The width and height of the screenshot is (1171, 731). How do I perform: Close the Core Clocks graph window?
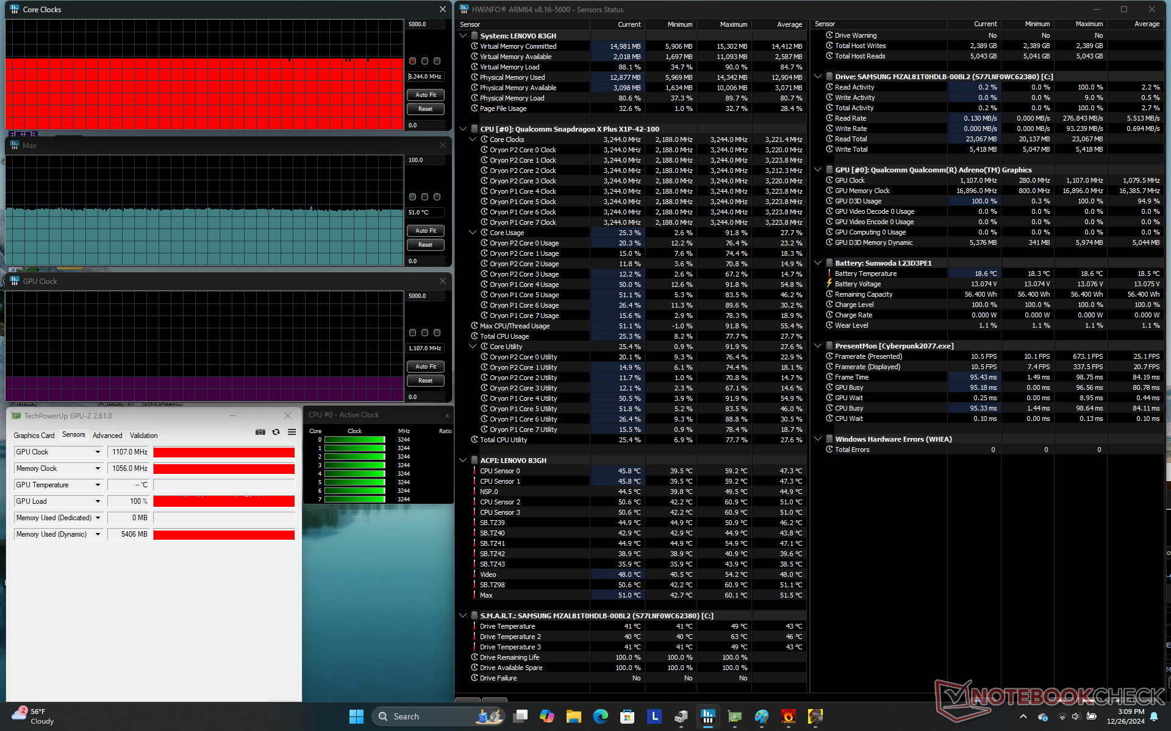[x=443, y=9]
